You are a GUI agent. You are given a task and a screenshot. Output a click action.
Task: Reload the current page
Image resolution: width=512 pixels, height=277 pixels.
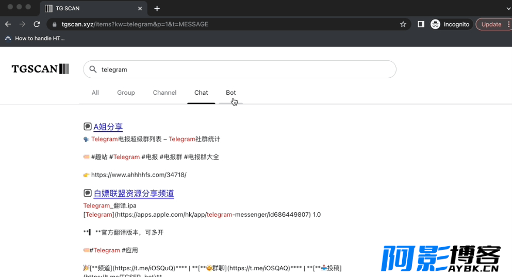click(37, 24)
